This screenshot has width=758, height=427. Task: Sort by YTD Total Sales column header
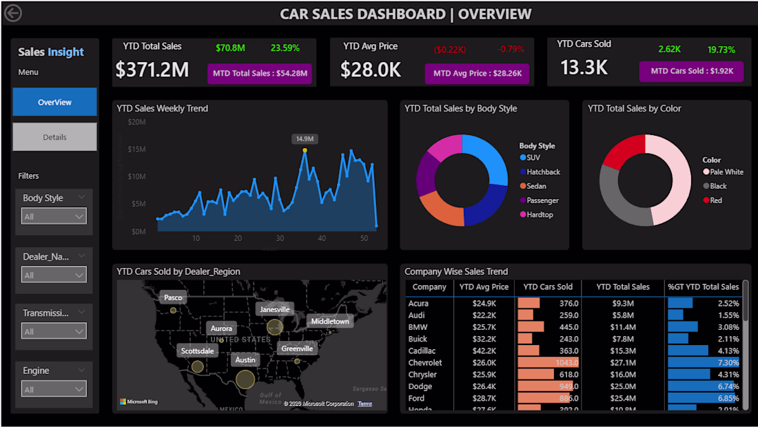pos(623,287)
